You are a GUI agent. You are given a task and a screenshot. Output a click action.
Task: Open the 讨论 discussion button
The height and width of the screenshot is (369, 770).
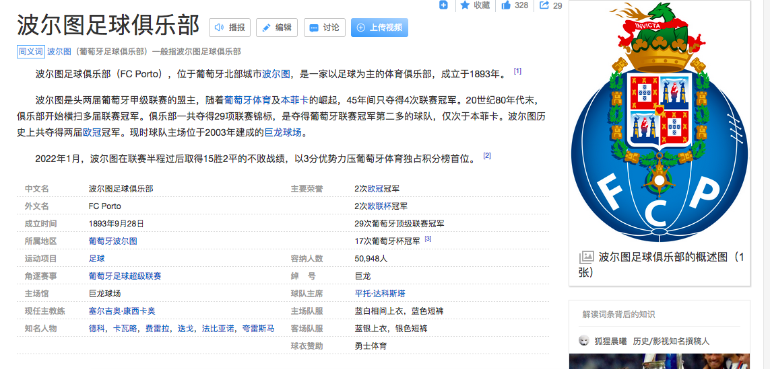click(324, 28)
